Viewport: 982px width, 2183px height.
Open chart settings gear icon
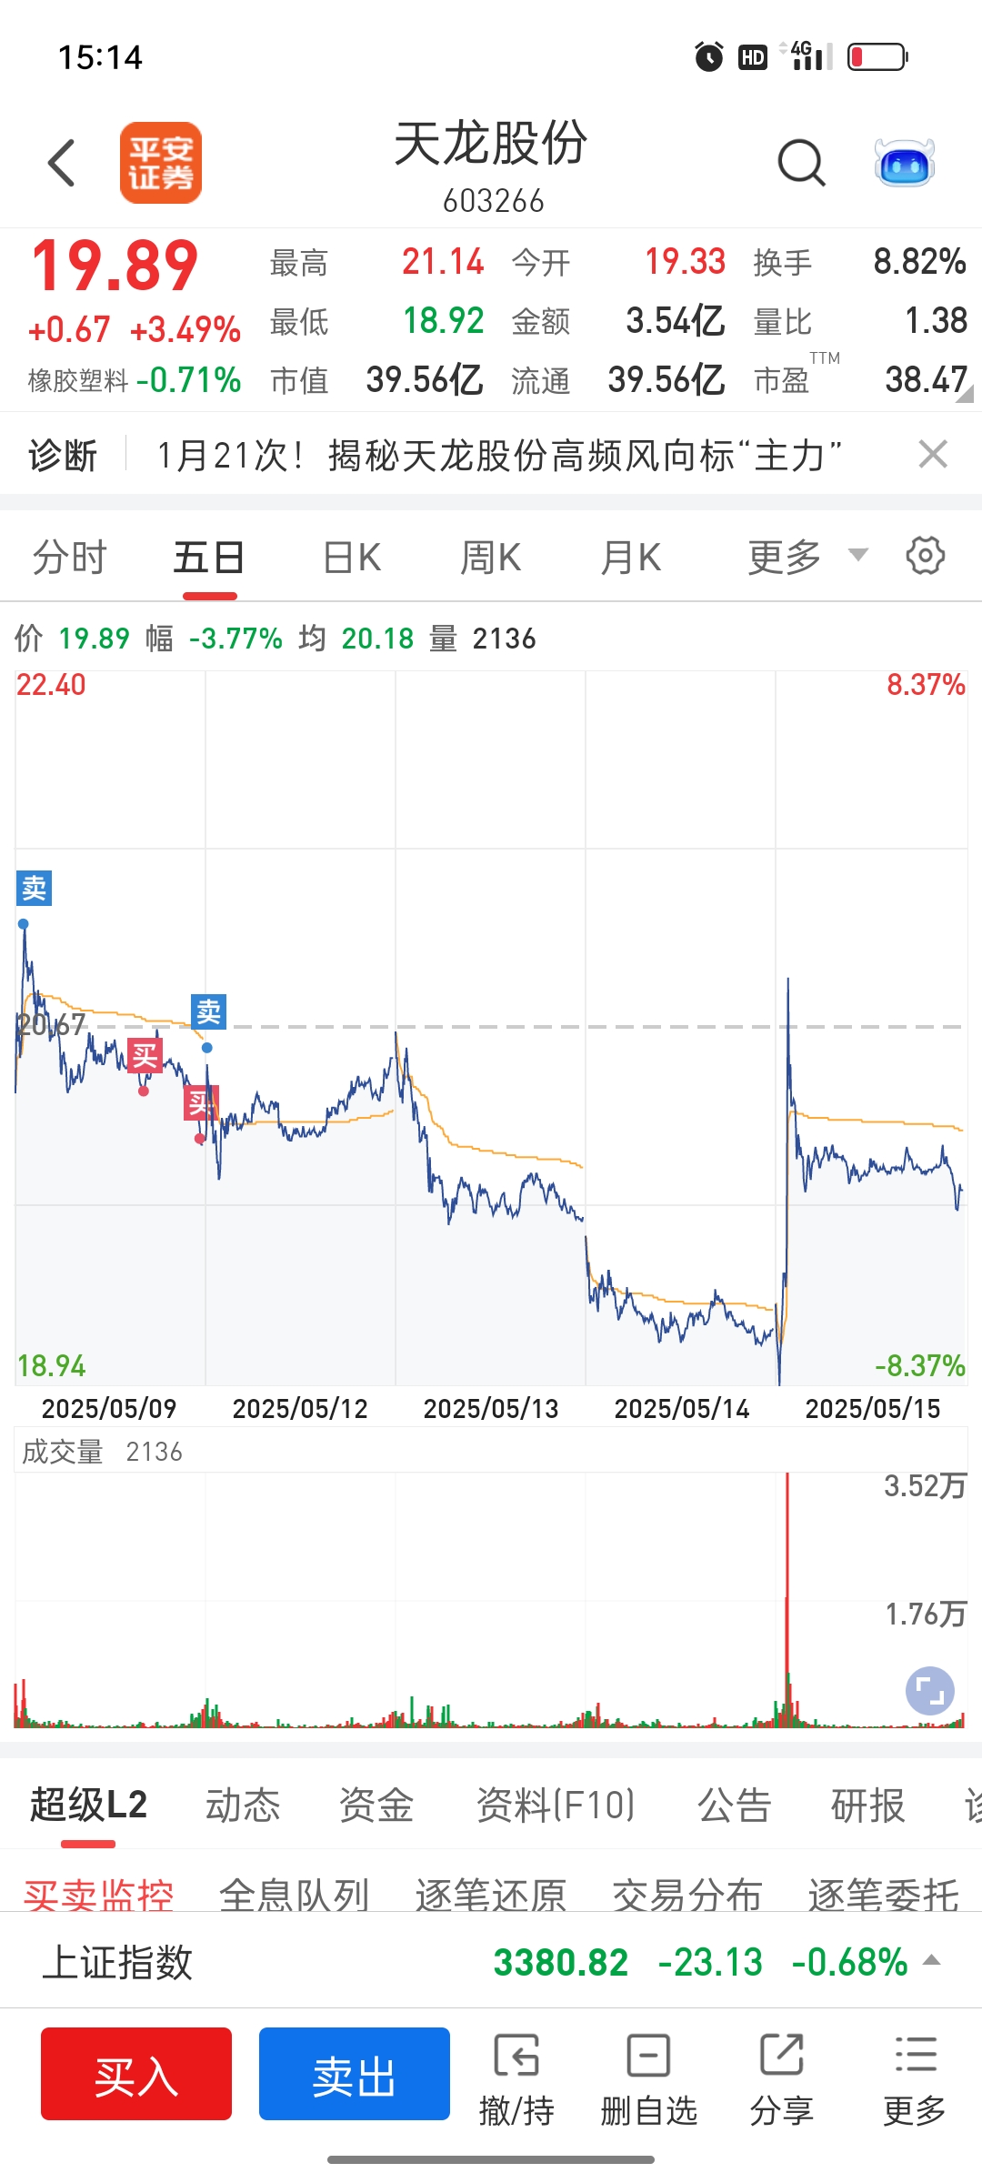point(926,556)
